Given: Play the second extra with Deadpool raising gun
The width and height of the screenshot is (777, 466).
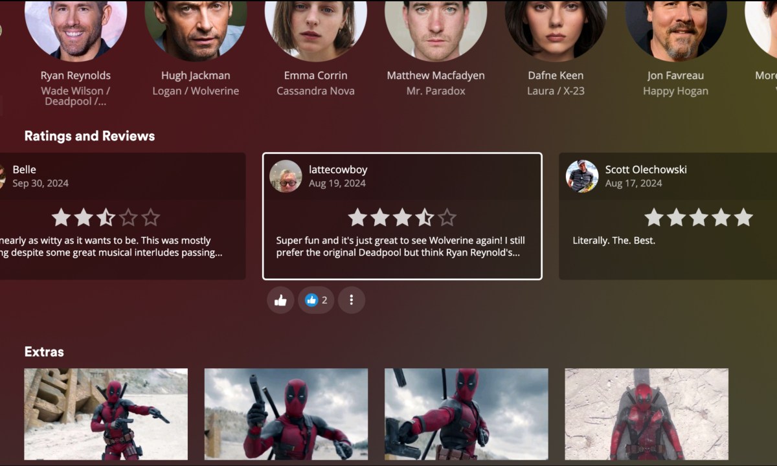Looking at the screenshot, I should click(286, 414).
